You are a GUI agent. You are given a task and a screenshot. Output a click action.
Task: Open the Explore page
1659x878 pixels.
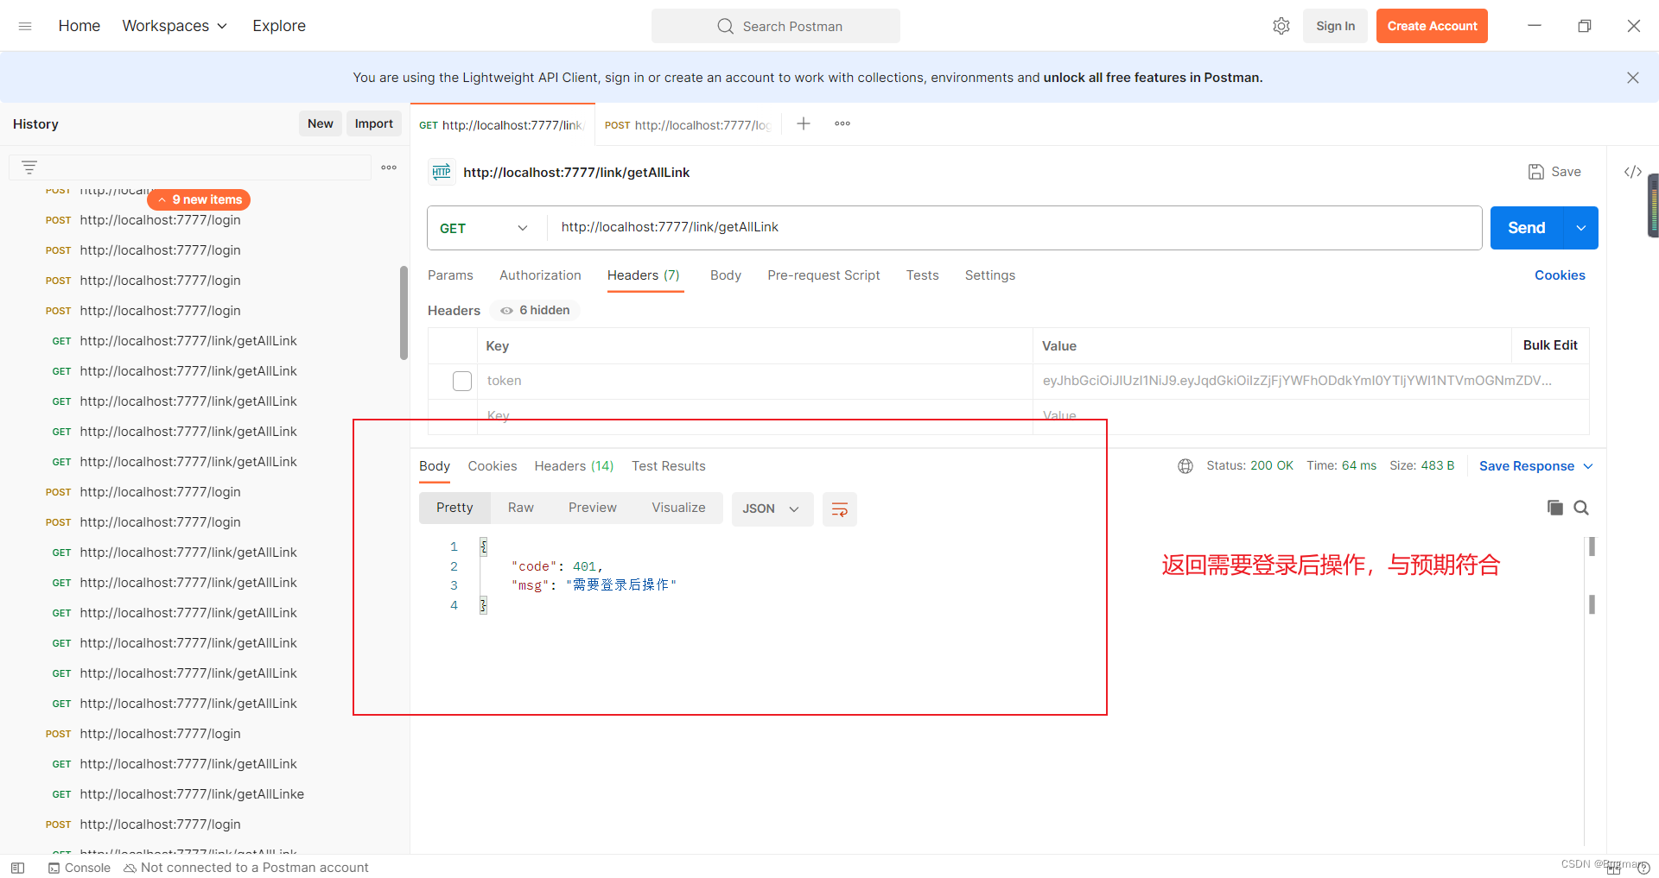(x=279, y=26)
